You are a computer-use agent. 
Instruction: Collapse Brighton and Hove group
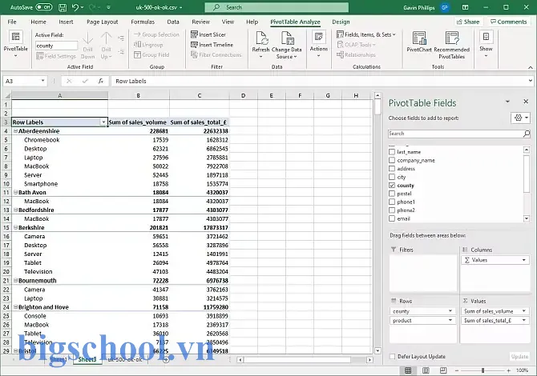(x=15, y=307)
